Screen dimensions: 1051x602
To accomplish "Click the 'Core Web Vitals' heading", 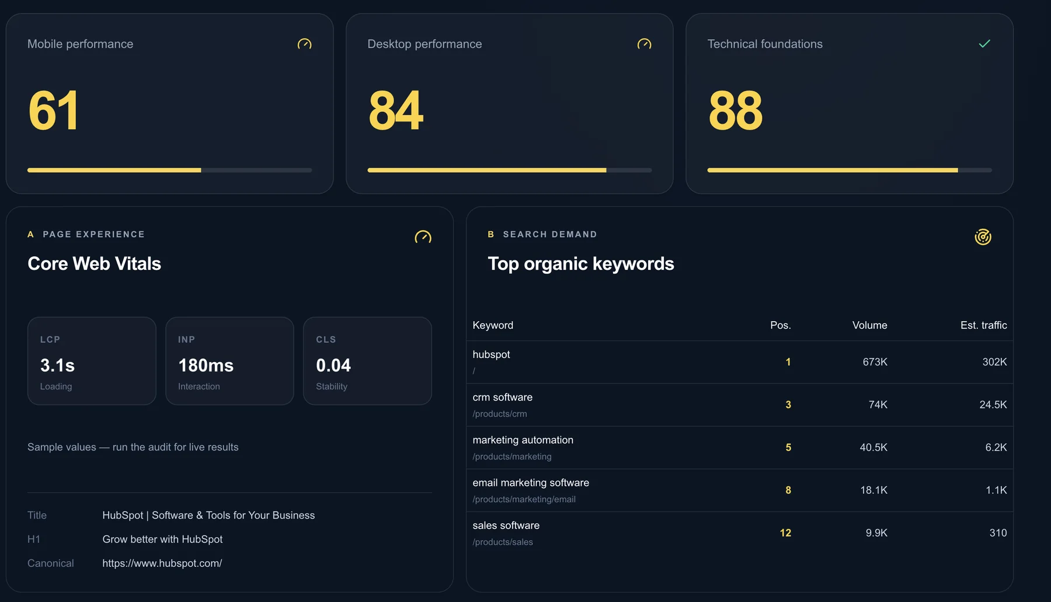I will (94, 264).
